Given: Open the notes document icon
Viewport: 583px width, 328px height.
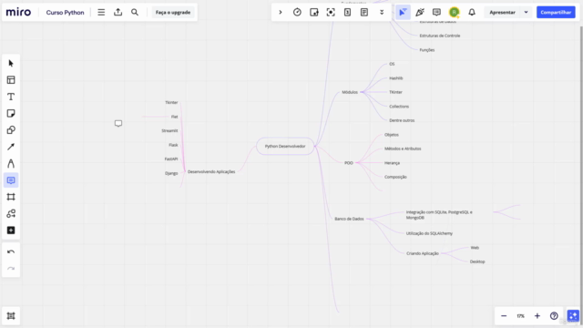Looking at the screenshot, I should click(364, 12).
